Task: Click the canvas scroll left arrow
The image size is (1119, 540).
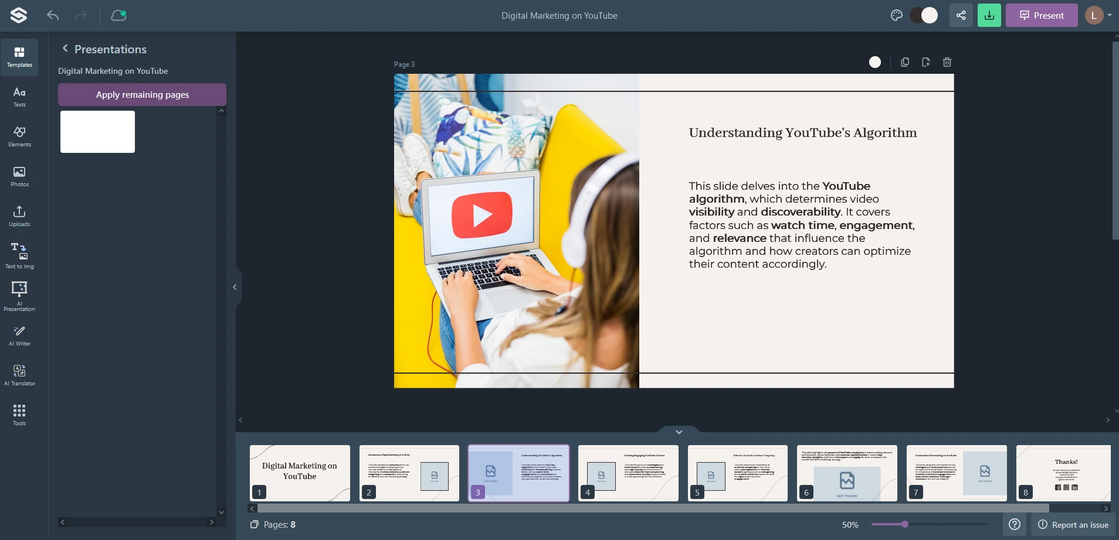Action: tap(240, 420)
